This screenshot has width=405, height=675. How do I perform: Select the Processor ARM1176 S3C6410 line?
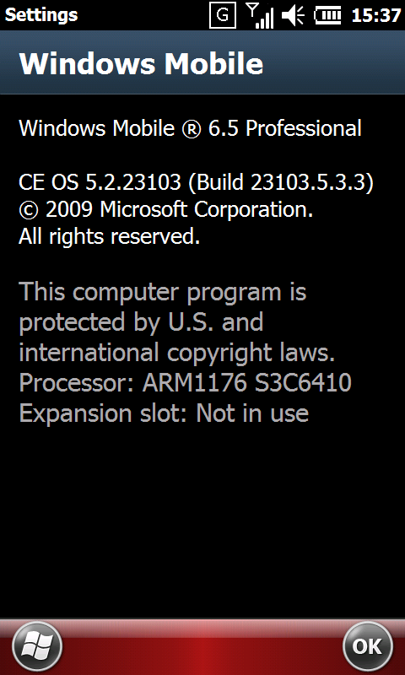point(186,383)
